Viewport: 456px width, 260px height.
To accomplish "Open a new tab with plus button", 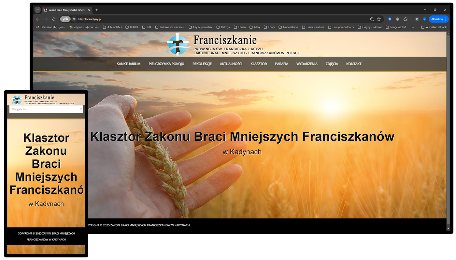I will point(97,10).
